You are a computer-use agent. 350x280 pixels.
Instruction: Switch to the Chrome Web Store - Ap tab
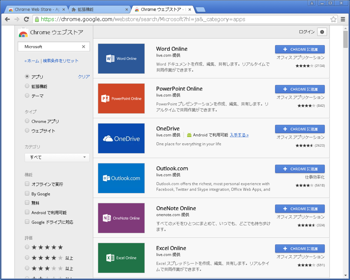[x=36, y=10]
